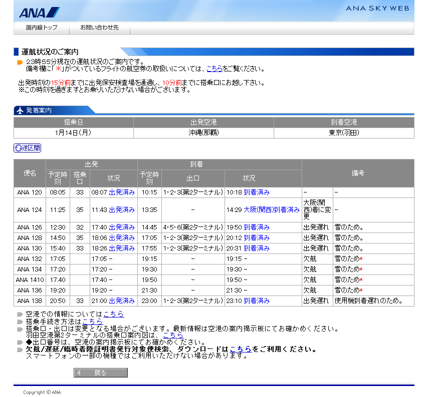Viewport: 428px width, 397px height.
Task: Click the ANA logo in the header
Action: 39,12
